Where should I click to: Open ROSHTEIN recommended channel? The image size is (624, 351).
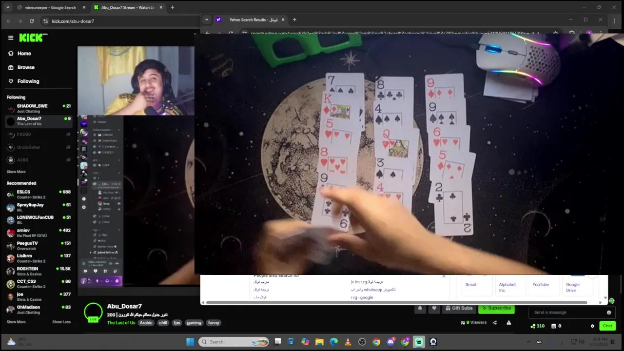click(x=39, y=271)
